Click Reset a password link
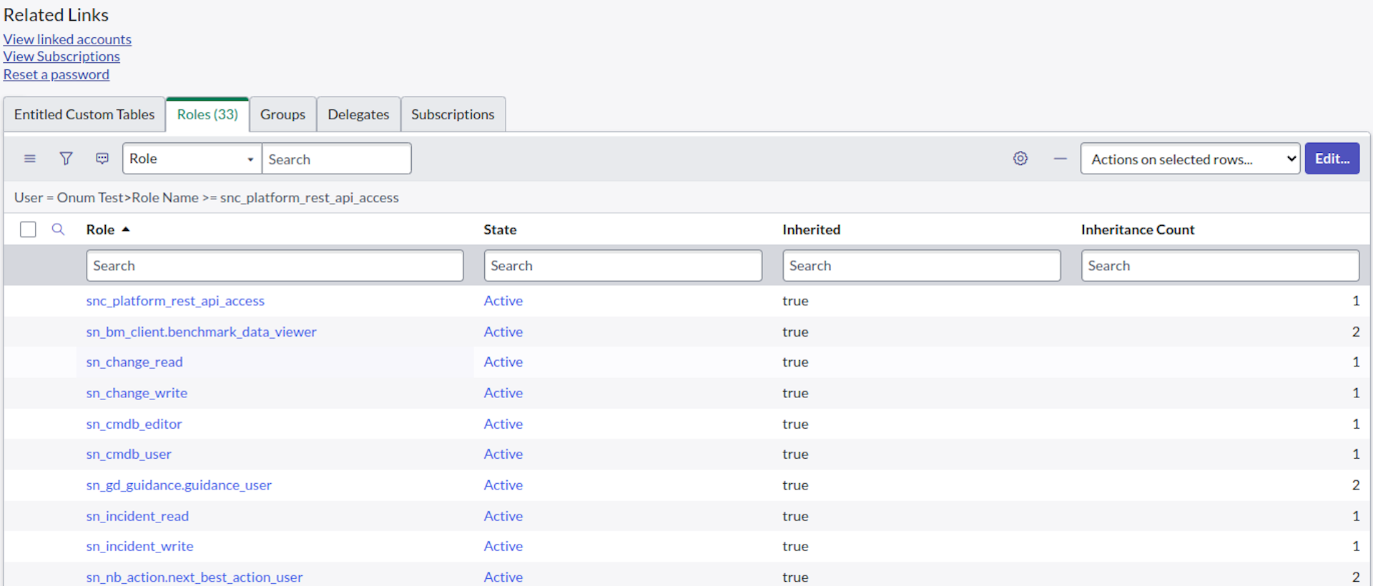1373x586 pixels. tap(56, 74)
